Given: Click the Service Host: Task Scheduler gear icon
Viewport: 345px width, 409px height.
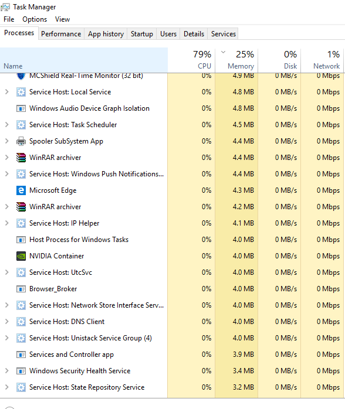Looking at the screenshot, I should pyautogui.click(x=21, y=125).
